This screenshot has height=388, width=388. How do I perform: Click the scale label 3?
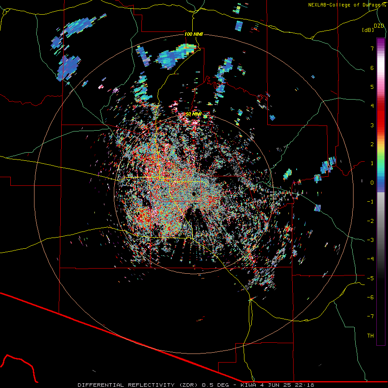[372, 125]
